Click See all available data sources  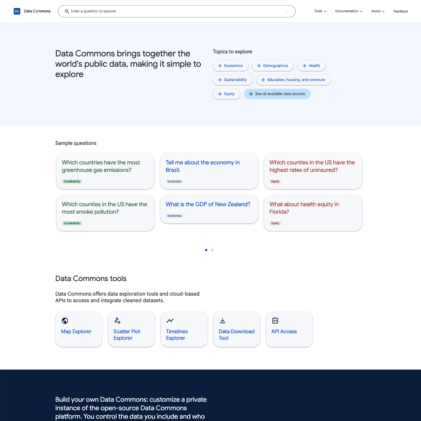(x=277, y=94)
